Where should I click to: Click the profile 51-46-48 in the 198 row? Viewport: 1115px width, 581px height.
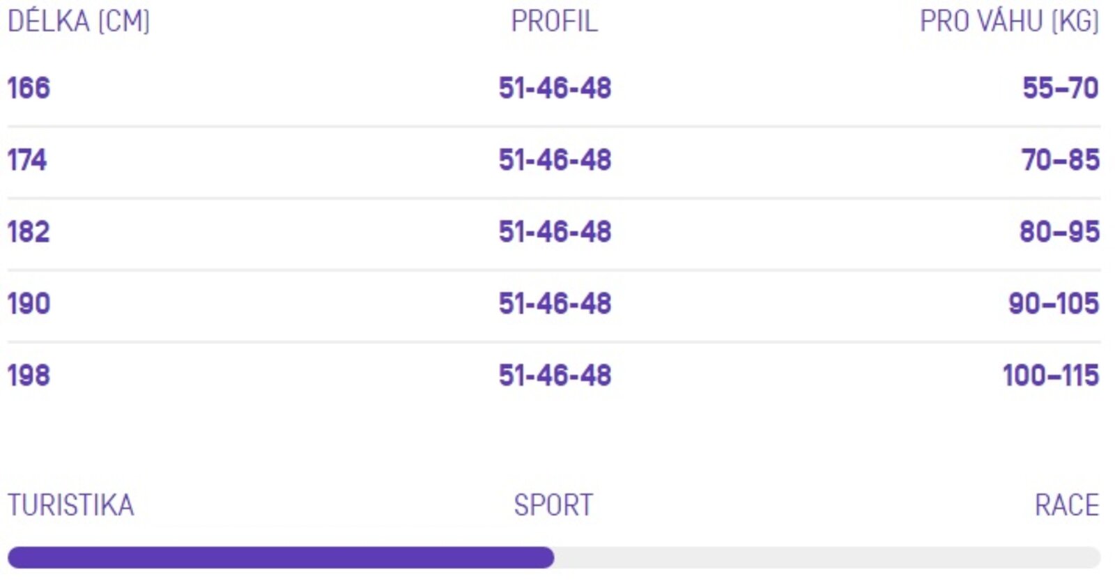(x=555, y=375)
